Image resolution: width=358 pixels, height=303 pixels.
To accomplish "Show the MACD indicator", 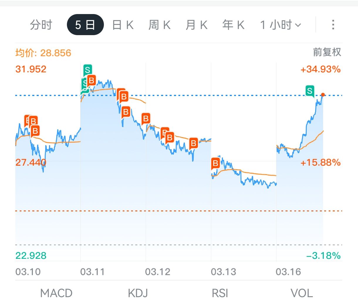I will pyautogui.click(x=56, y=293).
